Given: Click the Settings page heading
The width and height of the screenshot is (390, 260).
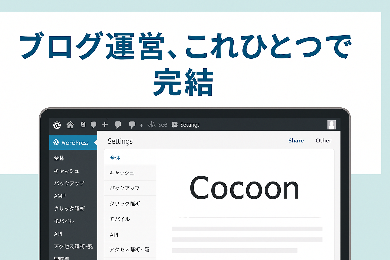Looking at the screenshot, I should tap(120, 141).
